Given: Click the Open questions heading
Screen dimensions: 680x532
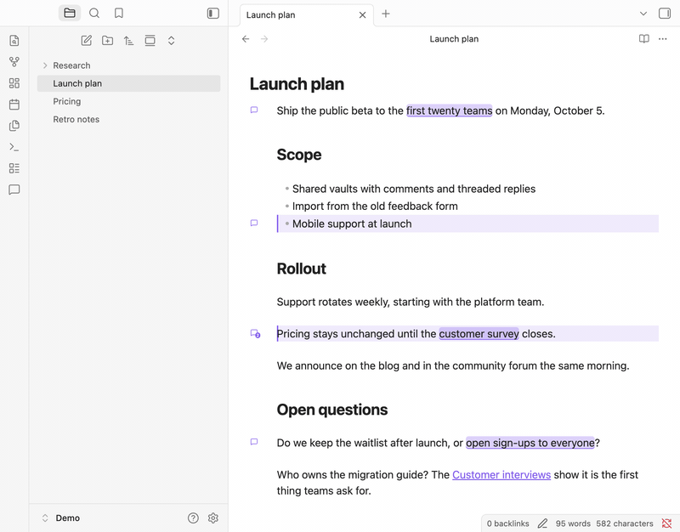Looking at the screenshot, I should point(332,410).
